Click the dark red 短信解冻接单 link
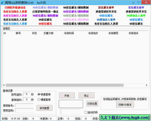151x121 pixels. pos(106,8)
